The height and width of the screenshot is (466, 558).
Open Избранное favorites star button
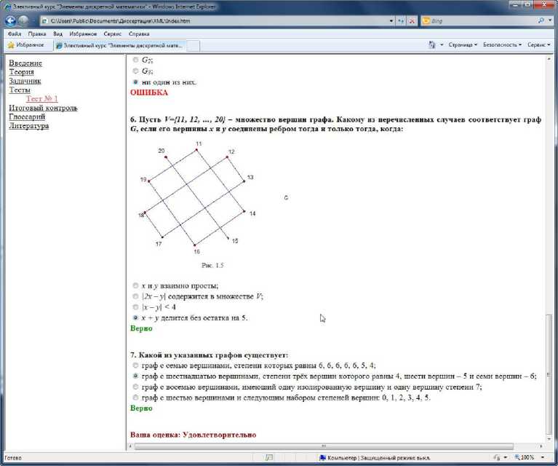(25, 45)
